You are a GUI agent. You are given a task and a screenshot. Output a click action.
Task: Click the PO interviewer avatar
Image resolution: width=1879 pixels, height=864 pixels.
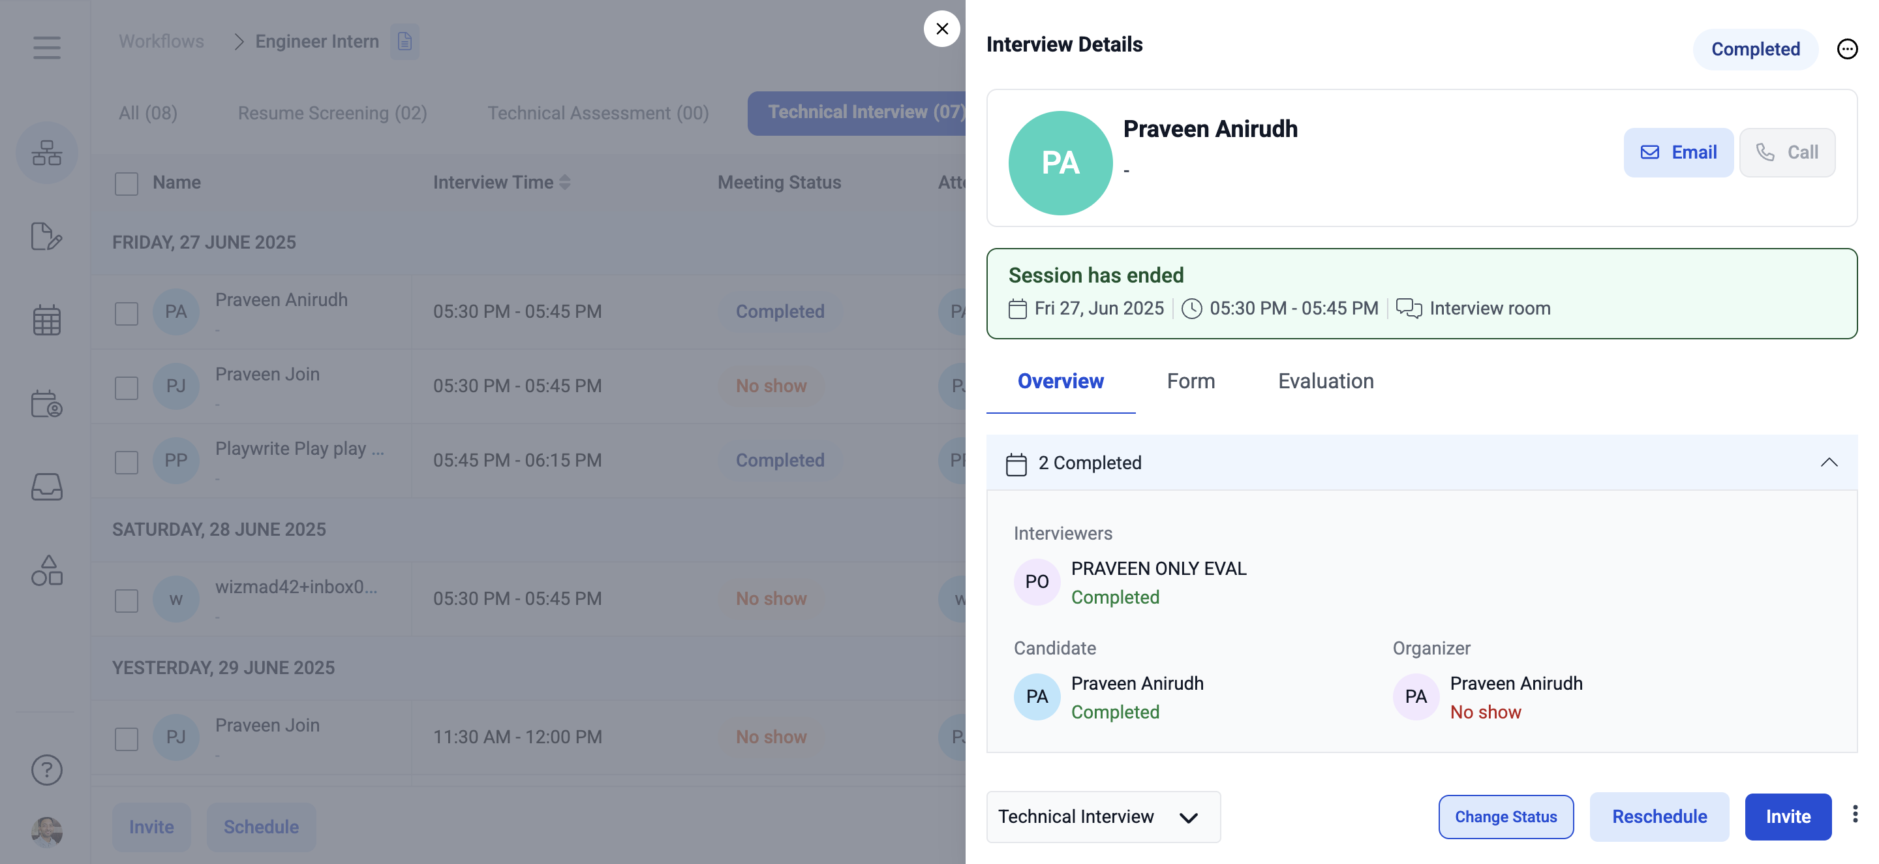[1037, 581]
